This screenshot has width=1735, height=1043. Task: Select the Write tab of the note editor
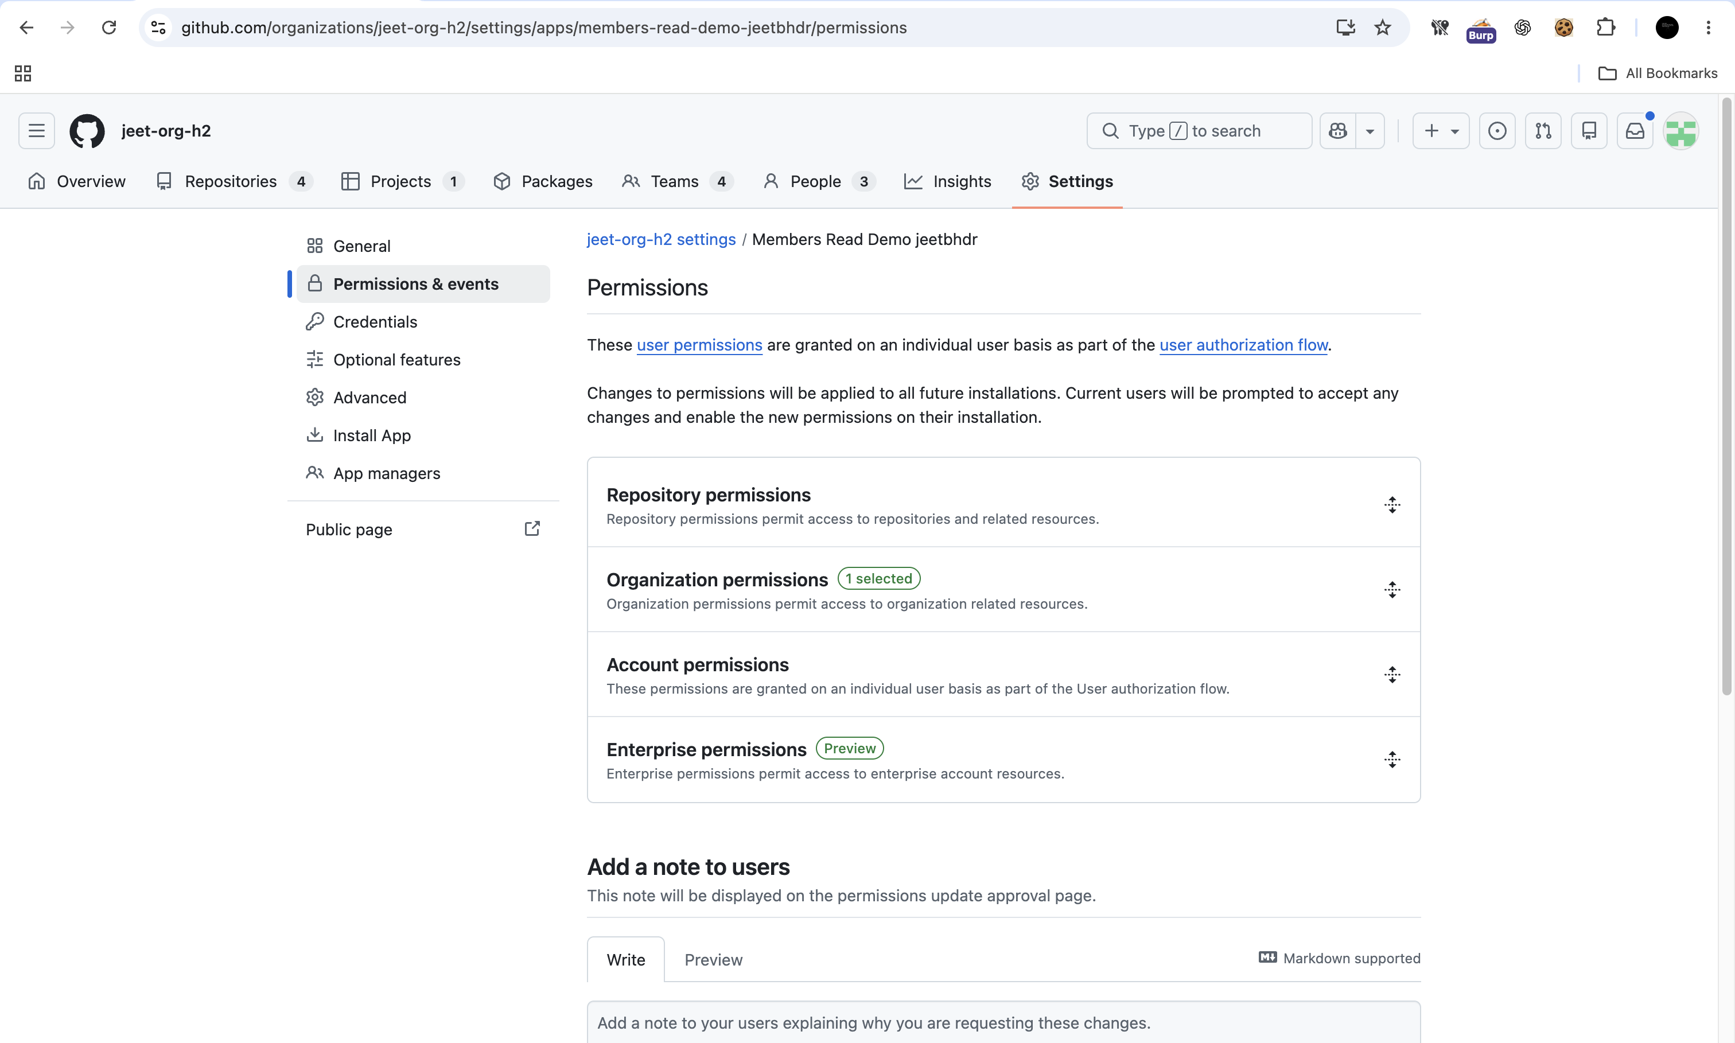point(625,960)
